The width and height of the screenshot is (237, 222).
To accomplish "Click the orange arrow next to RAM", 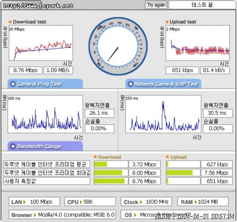I will [196, 202].
